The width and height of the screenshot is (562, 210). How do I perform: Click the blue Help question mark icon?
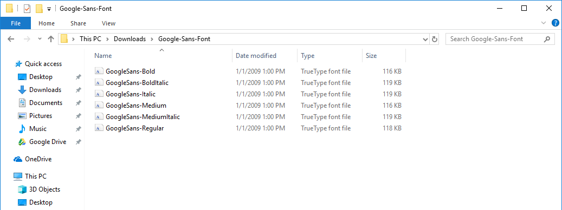(x=555, y=23)
